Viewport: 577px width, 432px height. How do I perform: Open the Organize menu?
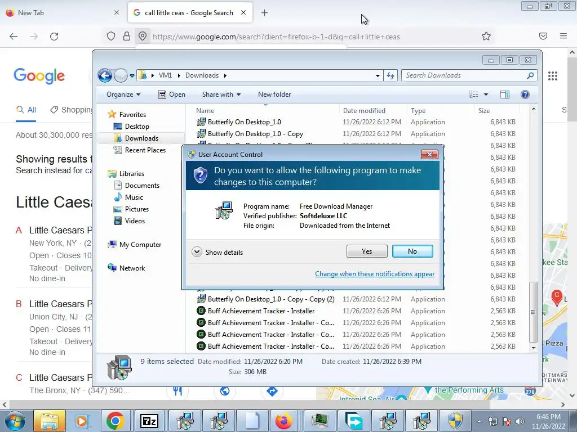(x=123, y=94)
